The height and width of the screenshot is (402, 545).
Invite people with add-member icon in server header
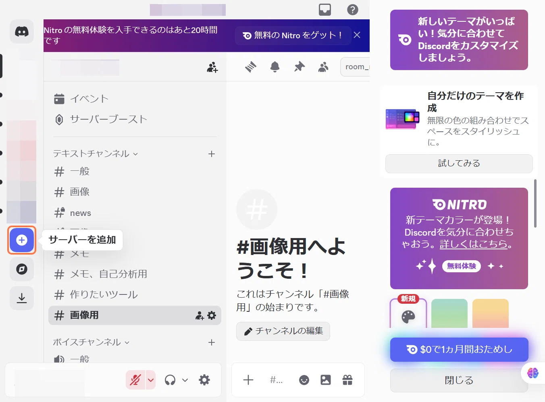tap(212, 67)
